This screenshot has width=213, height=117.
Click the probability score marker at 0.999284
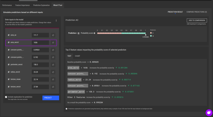(146, 35)
